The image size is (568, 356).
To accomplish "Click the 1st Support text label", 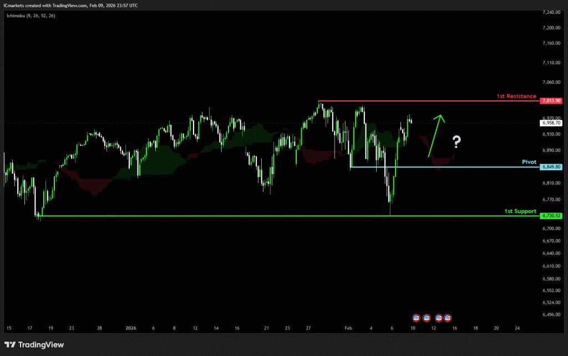I will click(520, 211).
